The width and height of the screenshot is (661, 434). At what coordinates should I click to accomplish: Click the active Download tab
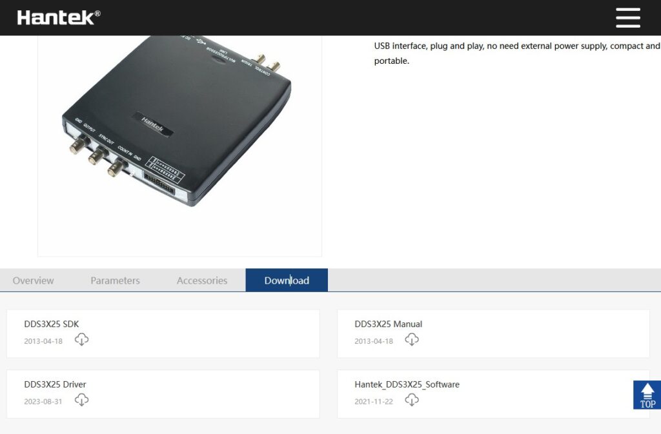tap(287, 281)
